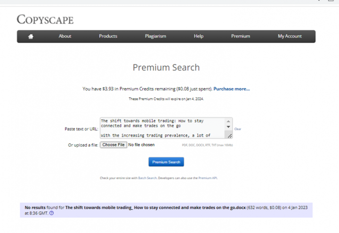The height and width of the screenshot is (233, 339).
Task: Open the Batch Search link
Action: click(x=147, y=178)
